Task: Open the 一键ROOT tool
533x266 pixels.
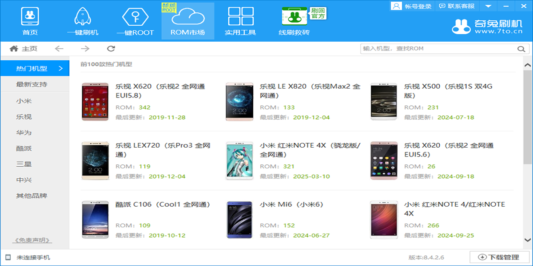Action: pyautogui.click(x=135, y=21)
